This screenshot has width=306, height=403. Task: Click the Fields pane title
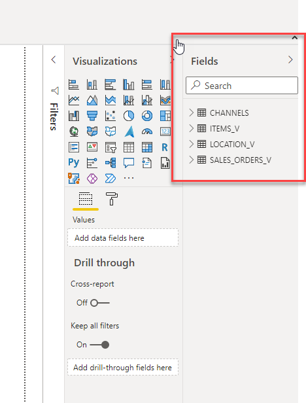click(205, 61)
